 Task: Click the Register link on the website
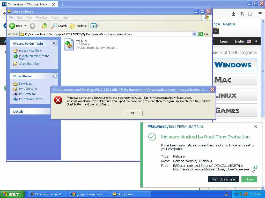229,24
